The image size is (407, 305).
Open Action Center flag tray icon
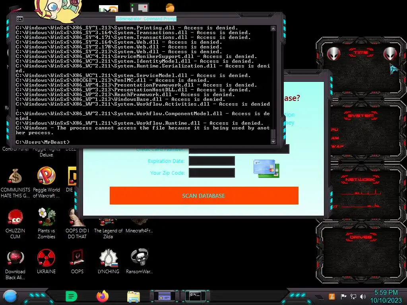pyautogui.click(x=343, y=296)
